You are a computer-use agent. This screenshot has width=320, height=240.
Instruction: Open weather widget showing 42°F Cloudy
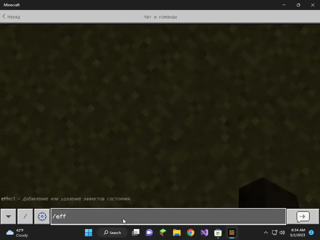17,232
